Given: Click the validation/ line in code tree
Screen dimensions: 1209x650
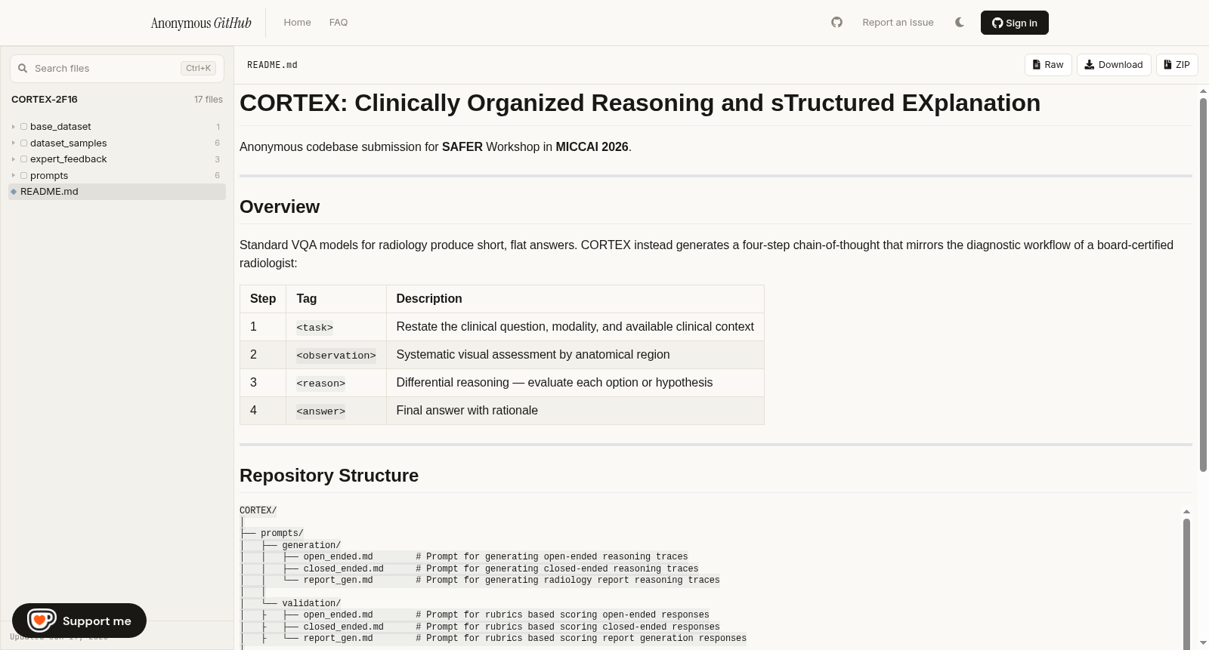Looking at the screenshot, I should coord(311,603).
